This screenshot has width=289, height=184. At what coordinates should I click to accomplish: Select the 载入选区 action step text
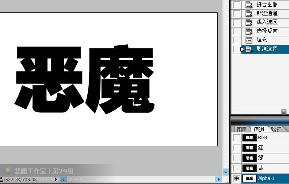(267, 22)
